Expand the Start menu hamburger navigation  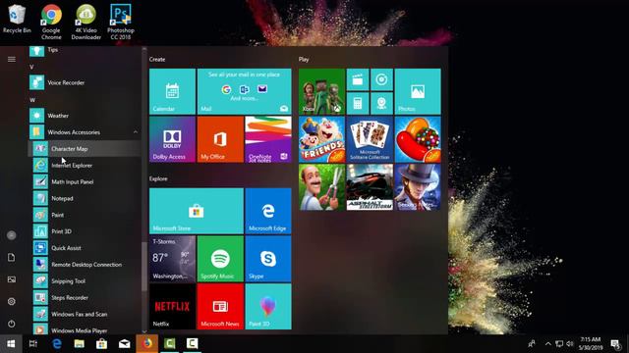[x=11, y=59]
